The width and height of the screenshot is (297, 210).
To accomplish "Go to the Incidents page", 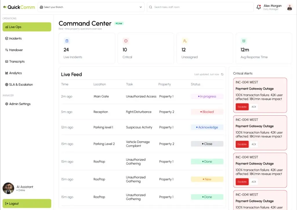I will (x=27, y=39).
